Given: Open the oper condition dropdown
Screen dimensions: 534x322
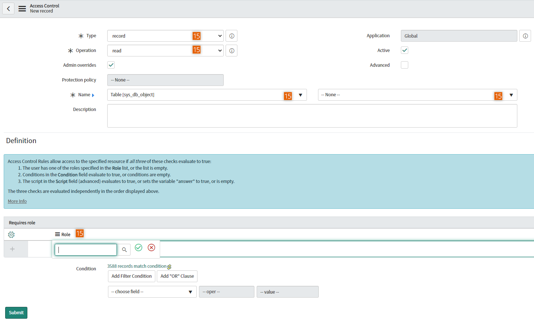Looking at the screenshot, I should click(x=227, y=292).
